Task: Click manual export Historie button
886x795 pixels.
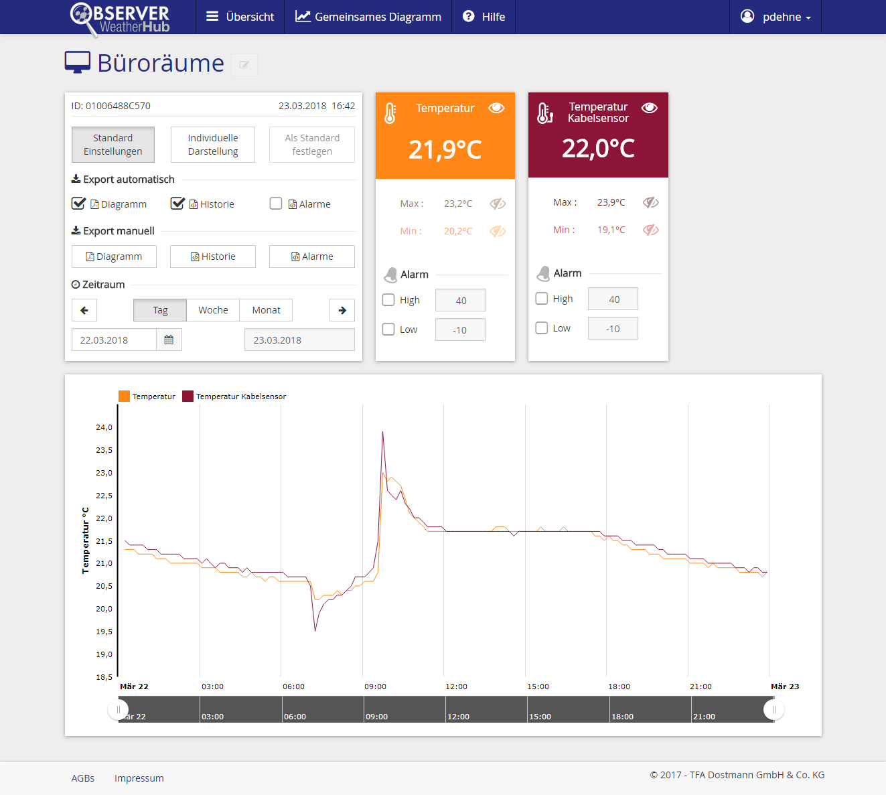Action: click(213, 257)
